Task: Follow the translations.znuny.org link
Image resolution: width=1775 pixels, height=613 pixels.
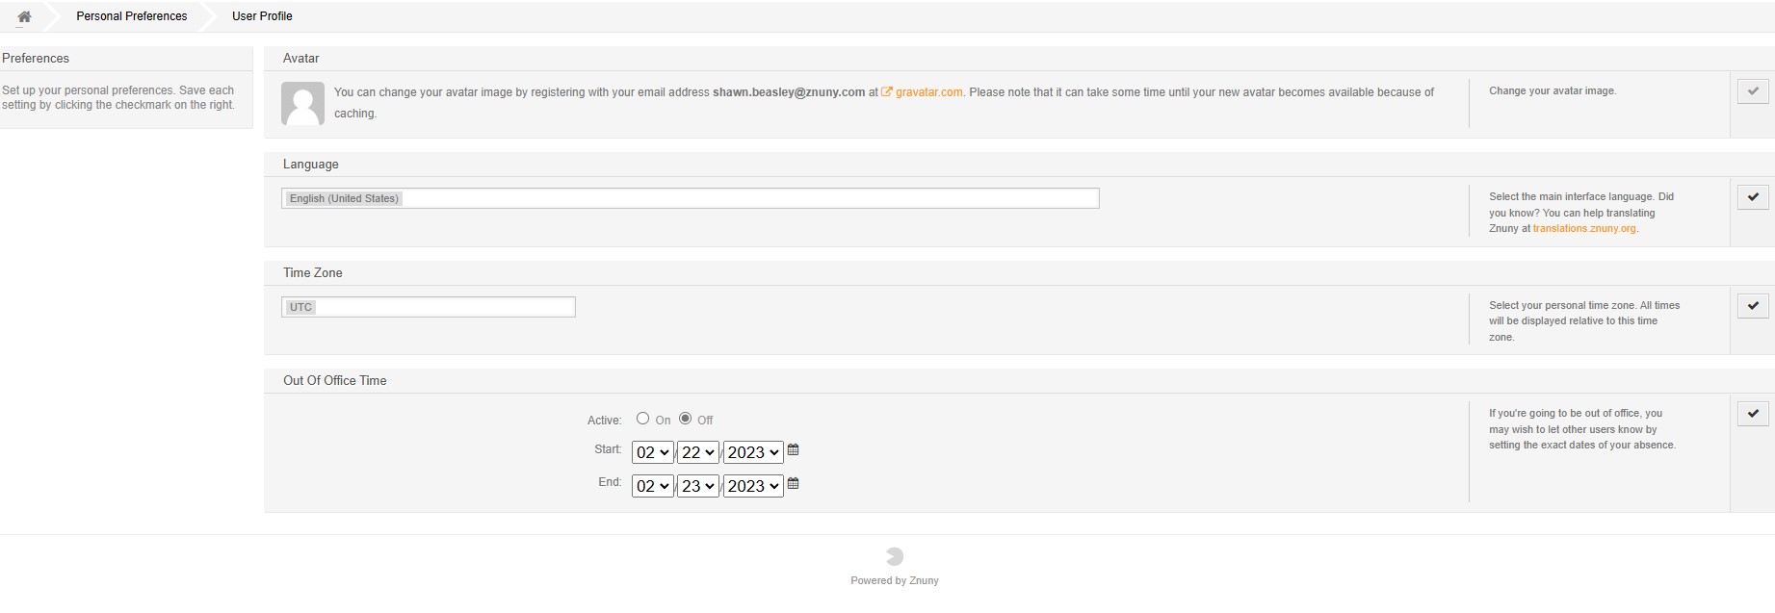Action: point(1584,229)
